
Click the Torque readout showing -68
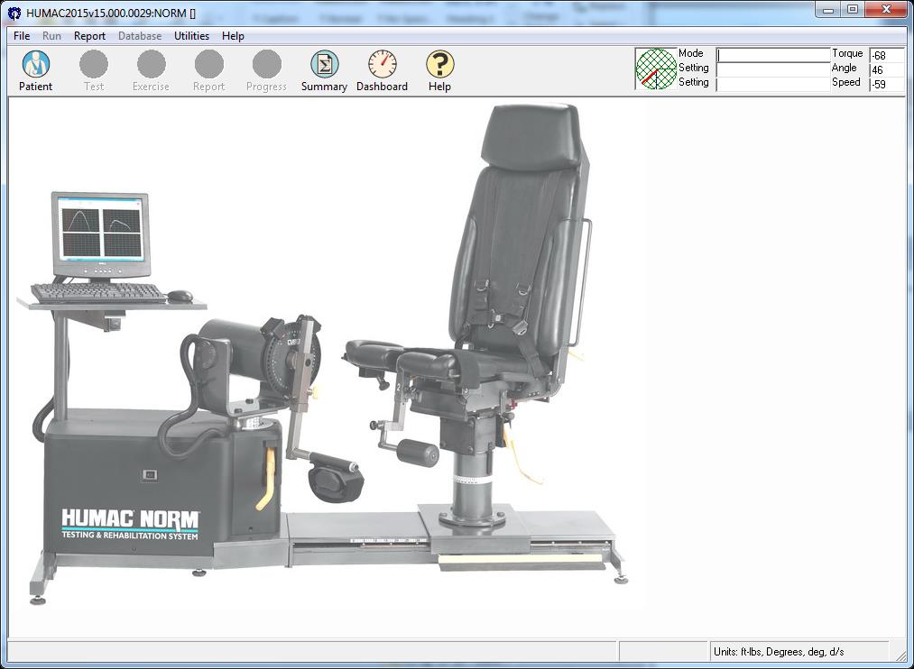tap(885, 53)
